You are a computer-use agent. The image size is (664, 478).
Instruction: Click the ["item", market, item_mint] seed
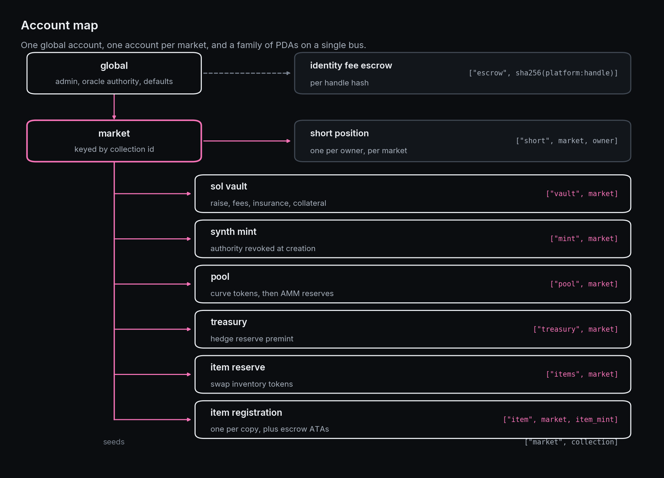click(560, 420)
